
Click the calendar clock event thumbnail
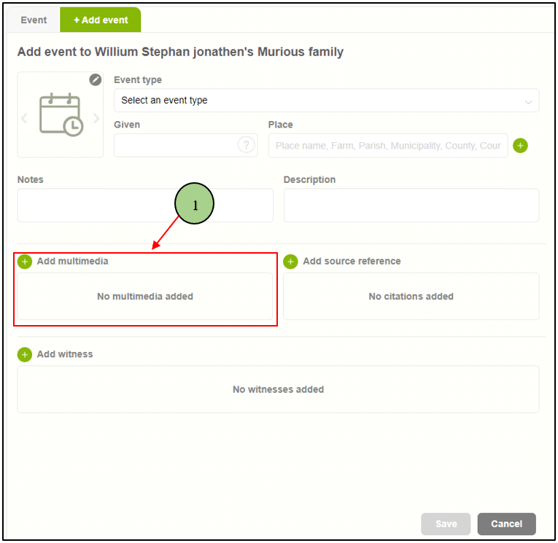point(61,115)
